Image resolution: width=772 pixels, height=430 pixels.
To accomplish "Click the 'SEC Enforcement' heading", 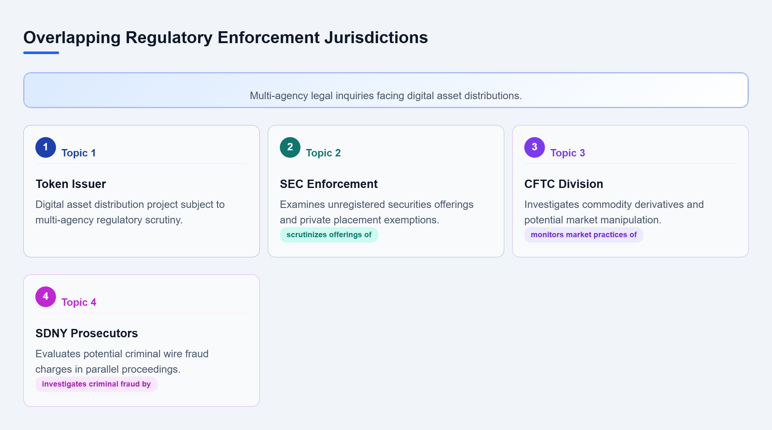I will coord(329,184).
